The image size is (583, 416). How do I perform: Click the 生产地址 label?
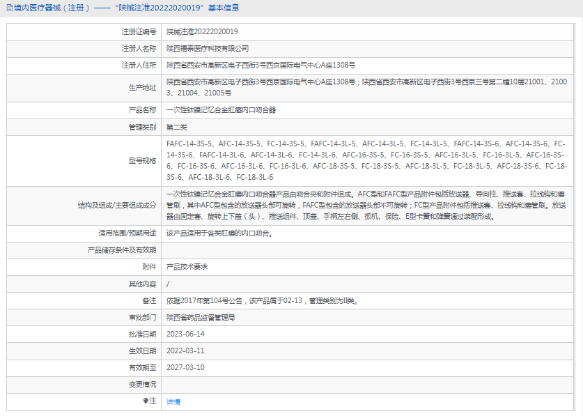(x=142, y=88)
